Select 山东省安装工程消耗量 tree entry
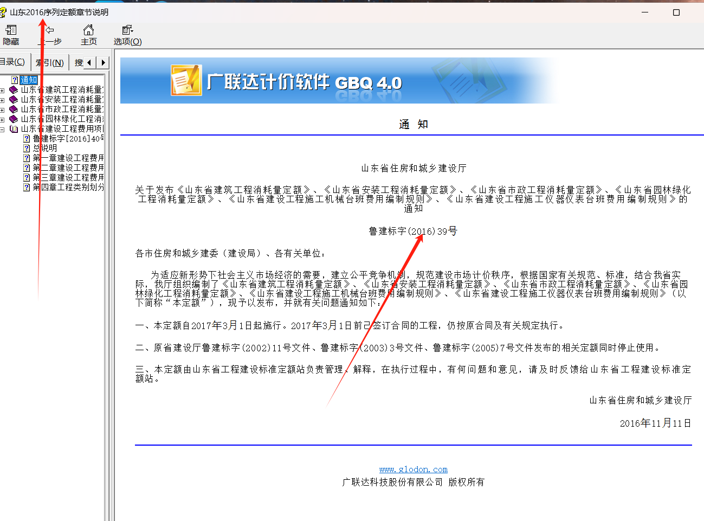This screenshot has height=521, width=704. pos(62,100)
